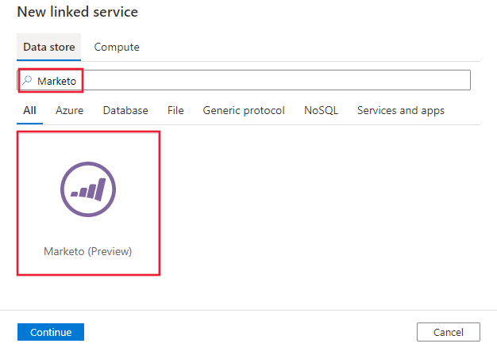Open the Compute tab
This screenshot has height=351, width=497.
click(117, 48)
